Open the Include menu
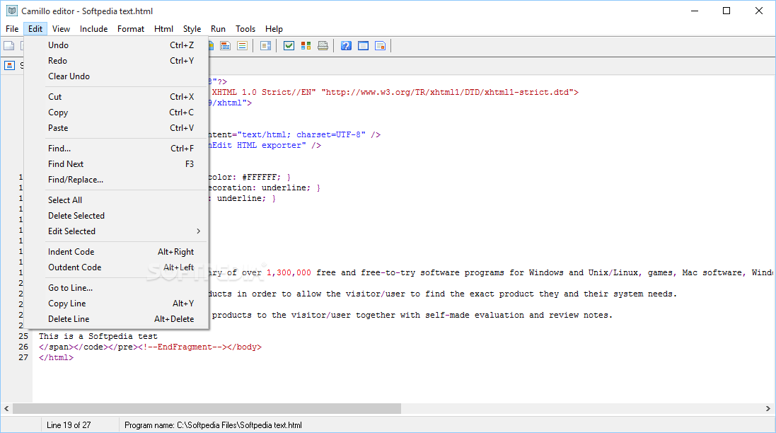This screenshot has height=433, width=776. pyautogui.click(x=93, y=29)
